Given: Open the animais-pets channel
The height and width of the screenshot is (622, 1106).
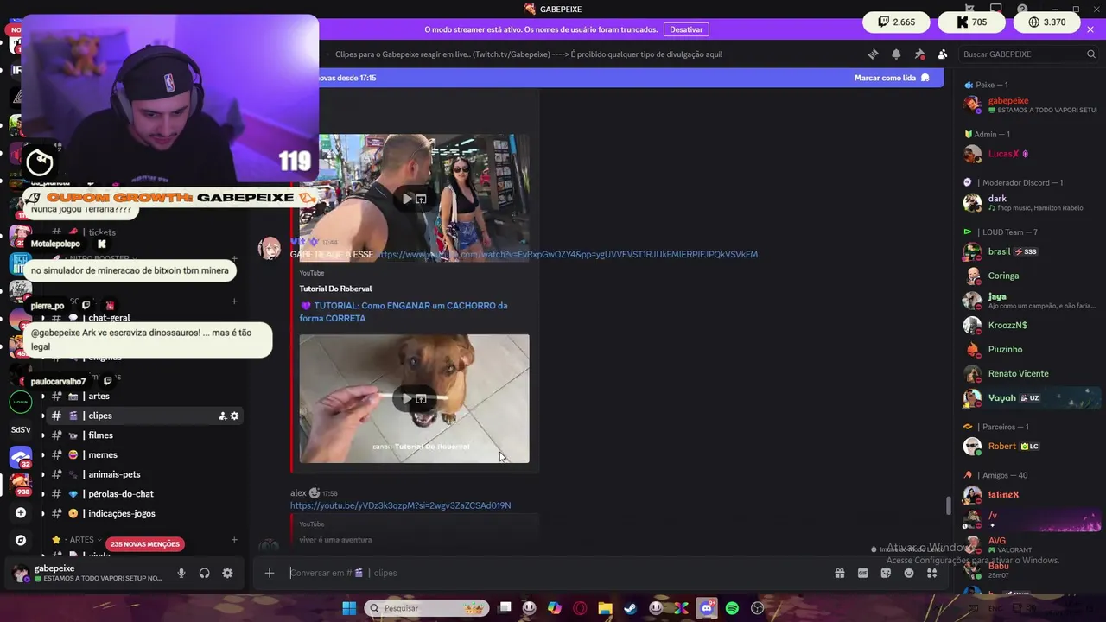Looking at the screenshot, I should (143, 474).
